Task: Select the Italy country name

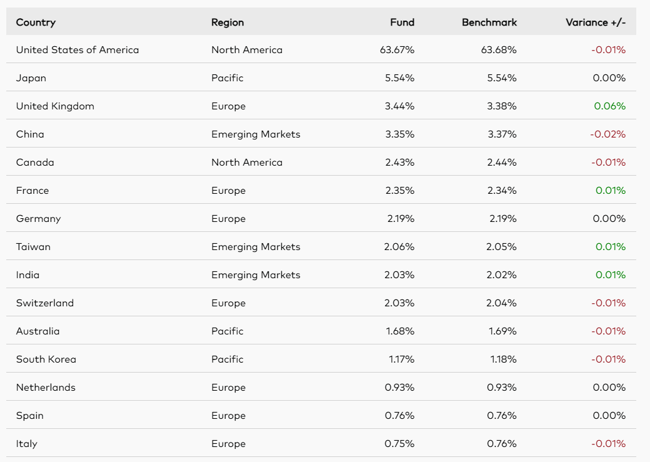Action: tap(27, 444)
